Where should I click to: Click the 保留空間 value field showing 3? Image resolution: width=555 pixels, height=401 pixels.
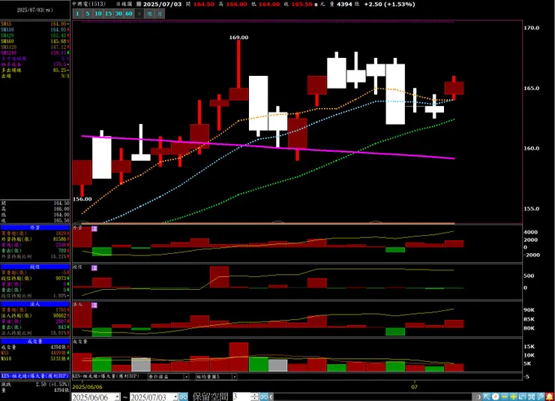(241, 397)
